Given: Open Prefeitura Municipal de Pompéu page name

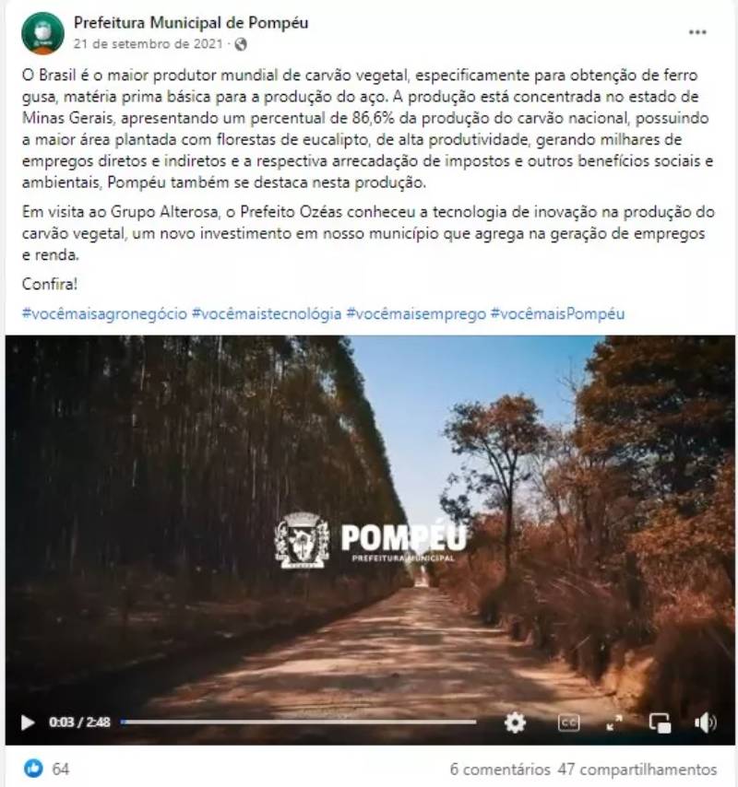Looking at the screenshot, I should click(191, 23).
